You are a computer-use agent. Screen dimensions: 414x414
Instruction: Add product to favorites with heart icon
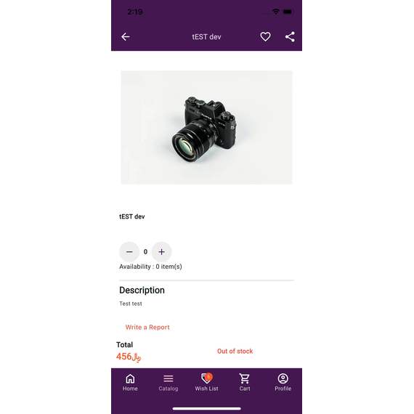(x=265, y=37)
